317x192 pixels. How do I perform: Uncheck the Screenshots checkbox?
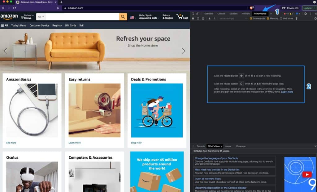tap(251, 19)
